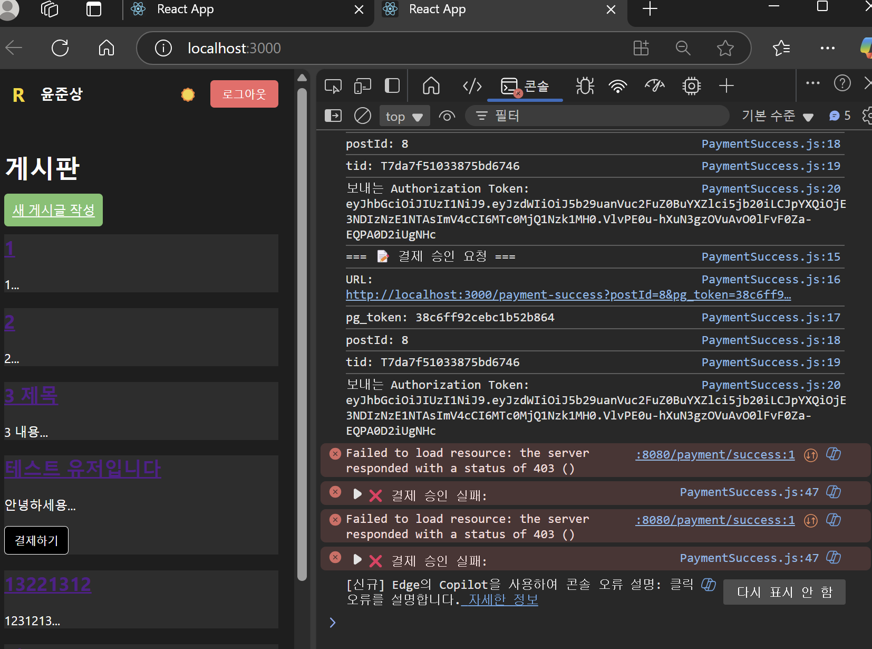The width and height of the screenshot is (872, 649).
Task: Toggle the sun theme switch icon
Action: (x=188, y=94)
